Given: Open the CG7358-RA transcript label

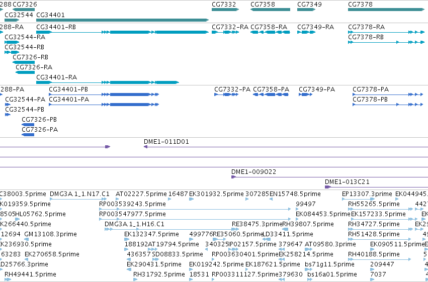Looking at the screenshot, I should pos(269,27).
